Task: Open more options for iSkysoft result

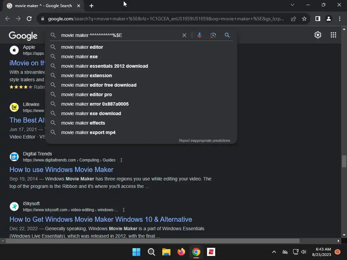Action: (x=124, y=210)
